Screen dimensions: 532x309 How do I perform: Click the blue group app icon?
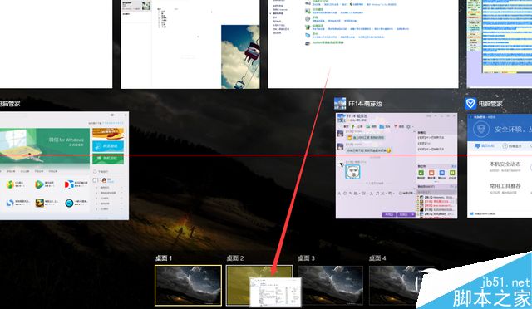coord(442,173)
